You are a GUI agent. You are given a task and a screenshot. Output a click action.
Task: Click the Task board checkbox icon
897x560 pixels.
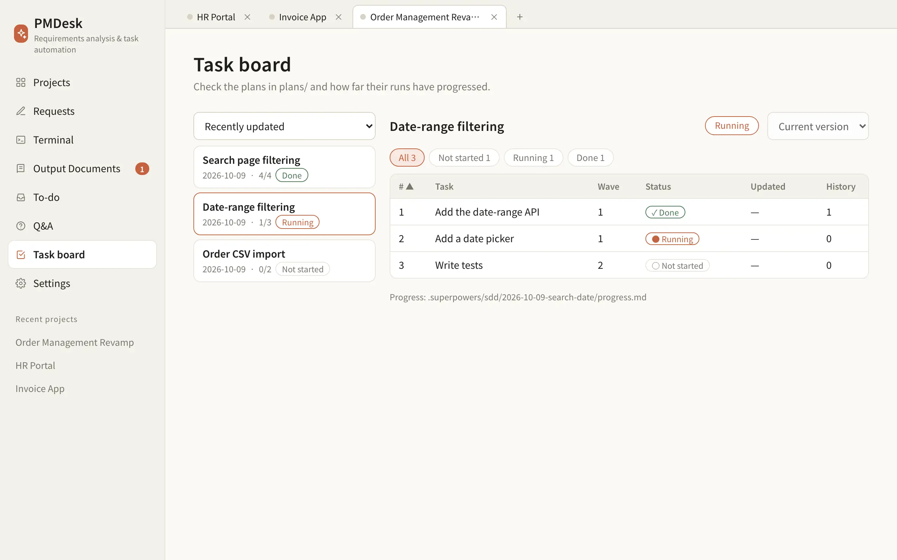(21, 254)
